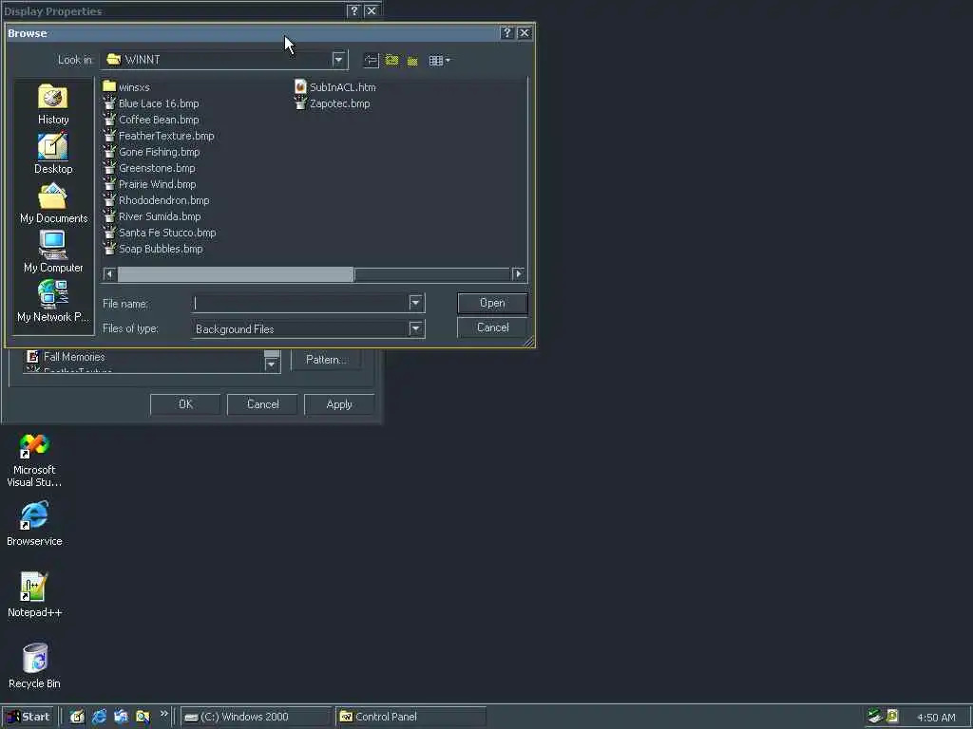Go to Desktop in Browse sidebar

click(53, 154)
